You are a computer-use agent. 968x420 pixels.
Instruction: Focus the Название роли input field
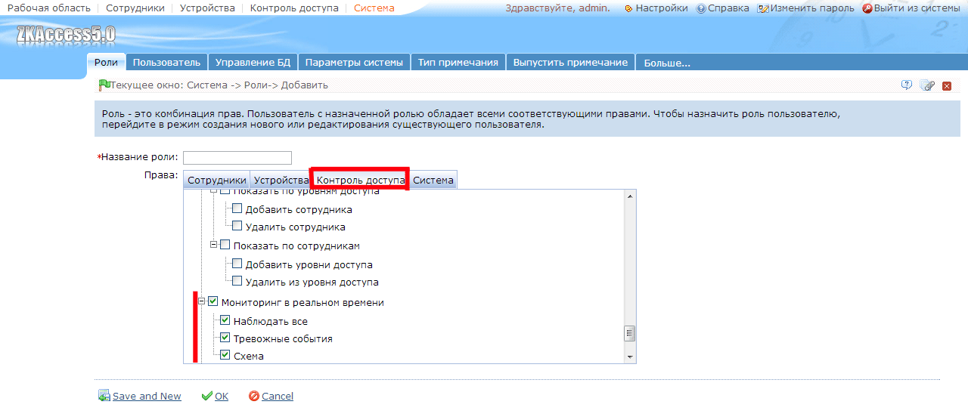[x=237, y=157]
